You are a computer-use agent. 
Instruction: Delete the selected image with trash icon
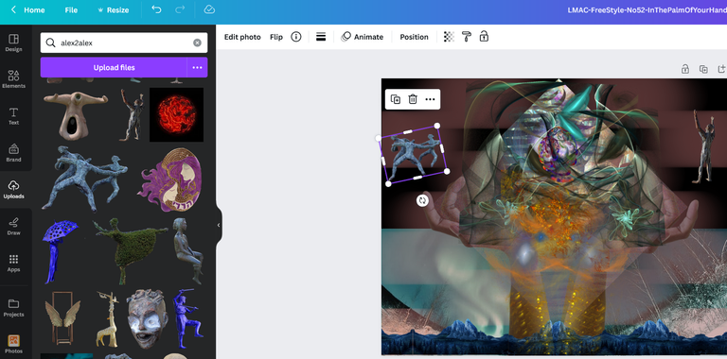pyautogui.click(x=413, y=99)
